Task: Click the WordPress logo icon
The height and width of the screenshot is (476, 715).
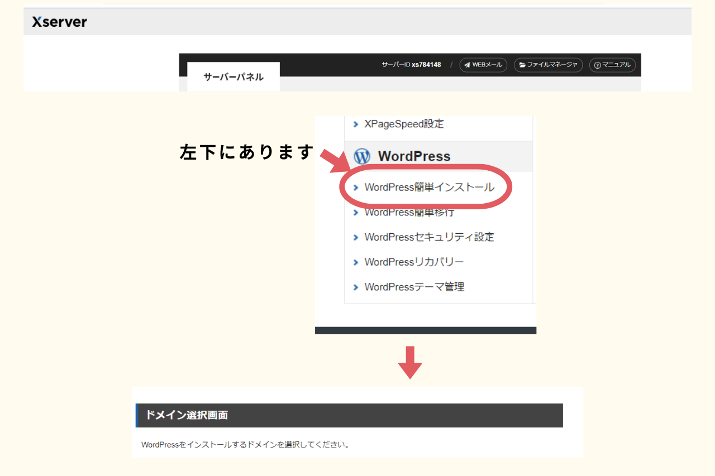Action: (x=362, y=156)
